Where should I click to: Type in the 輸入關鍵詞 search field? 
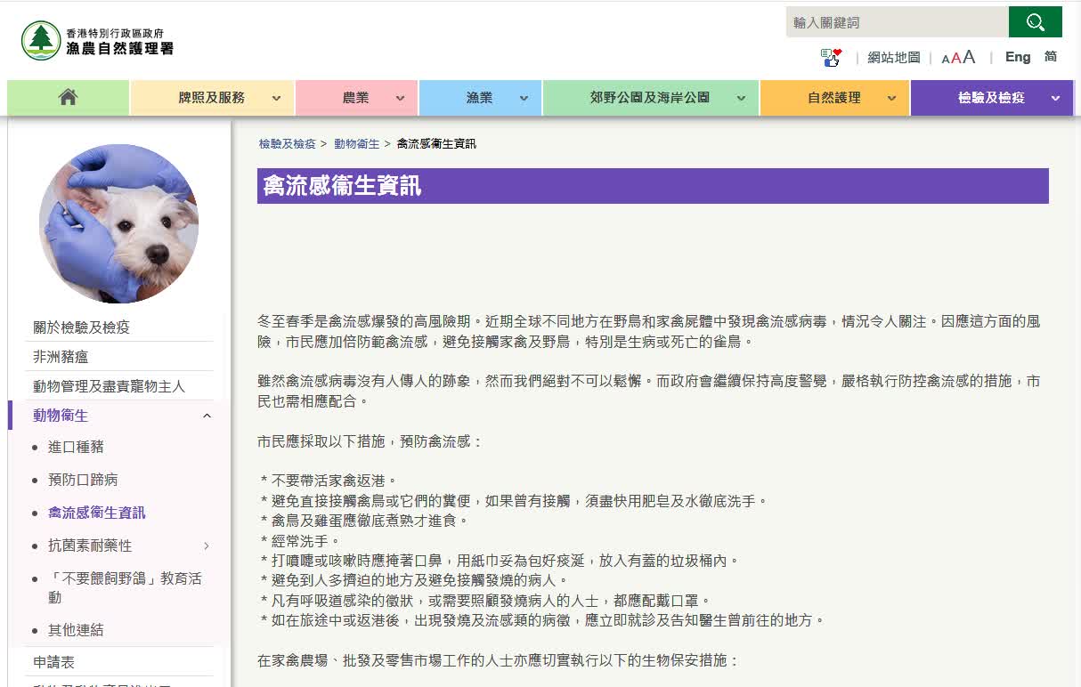click(x=897, y=22)
